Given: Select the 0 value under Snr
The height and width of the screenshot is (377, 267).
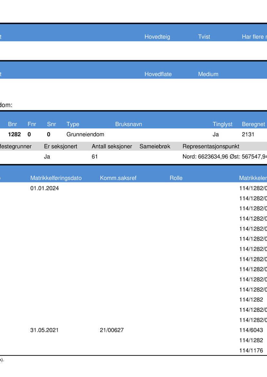Looking at the screenshot, I should pyautogui.click(x=49, y=134).
